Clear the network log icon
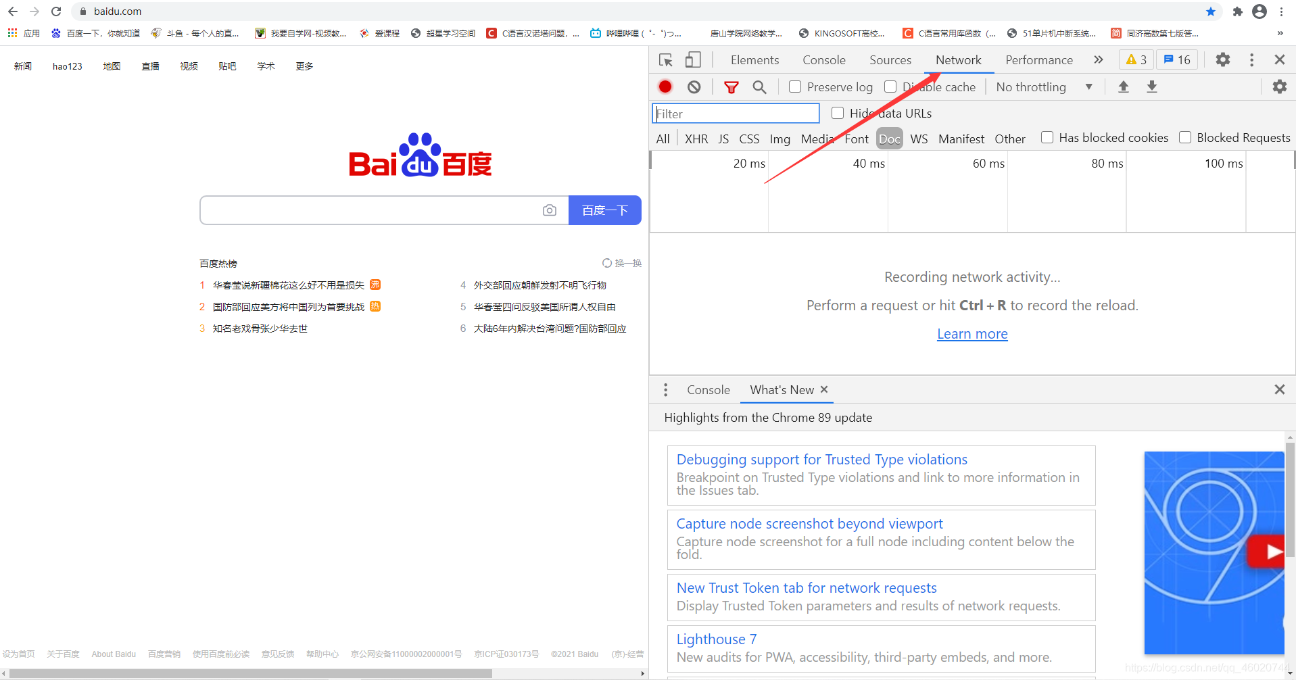The height and width of the screenshot is (680, 1296). pos(694,87)
